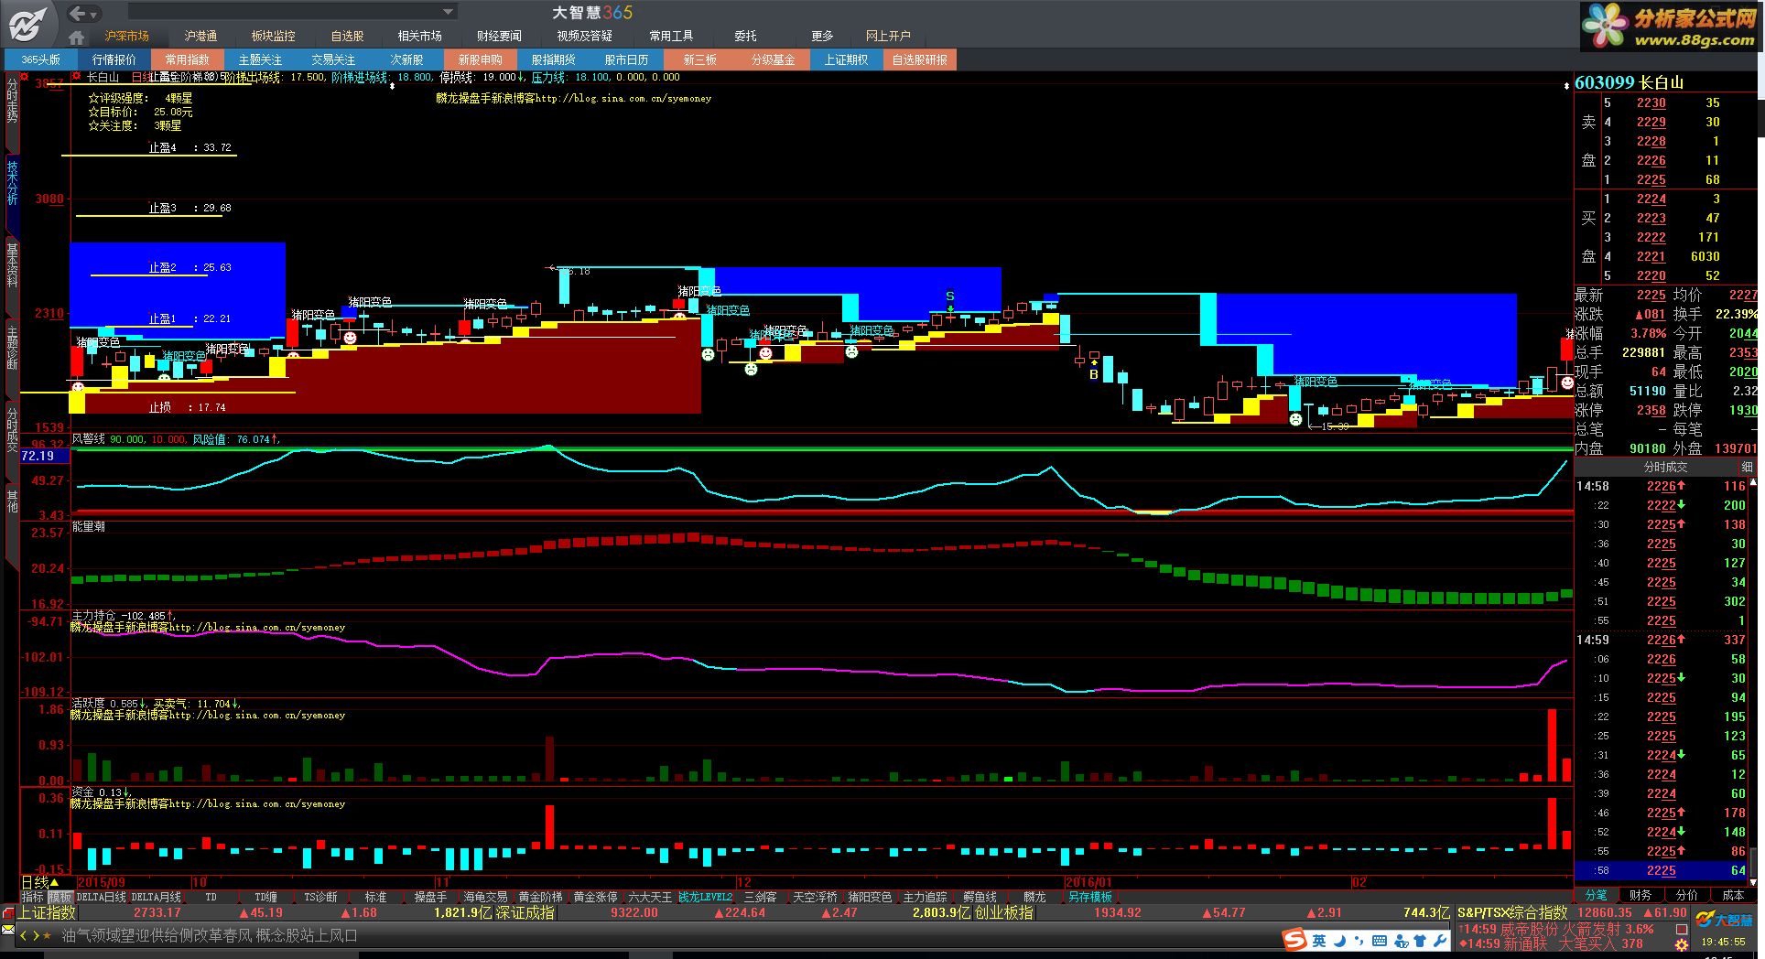Apply the 黄金阶梯 template

point(540,897)
